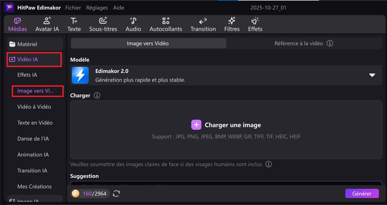This screenshot has width=387, height=205.
Task: Open the Aide menu
Action: coord(119,8)
